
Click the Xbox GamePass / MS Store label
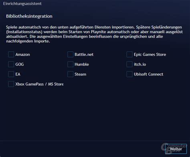click(39, 84)
